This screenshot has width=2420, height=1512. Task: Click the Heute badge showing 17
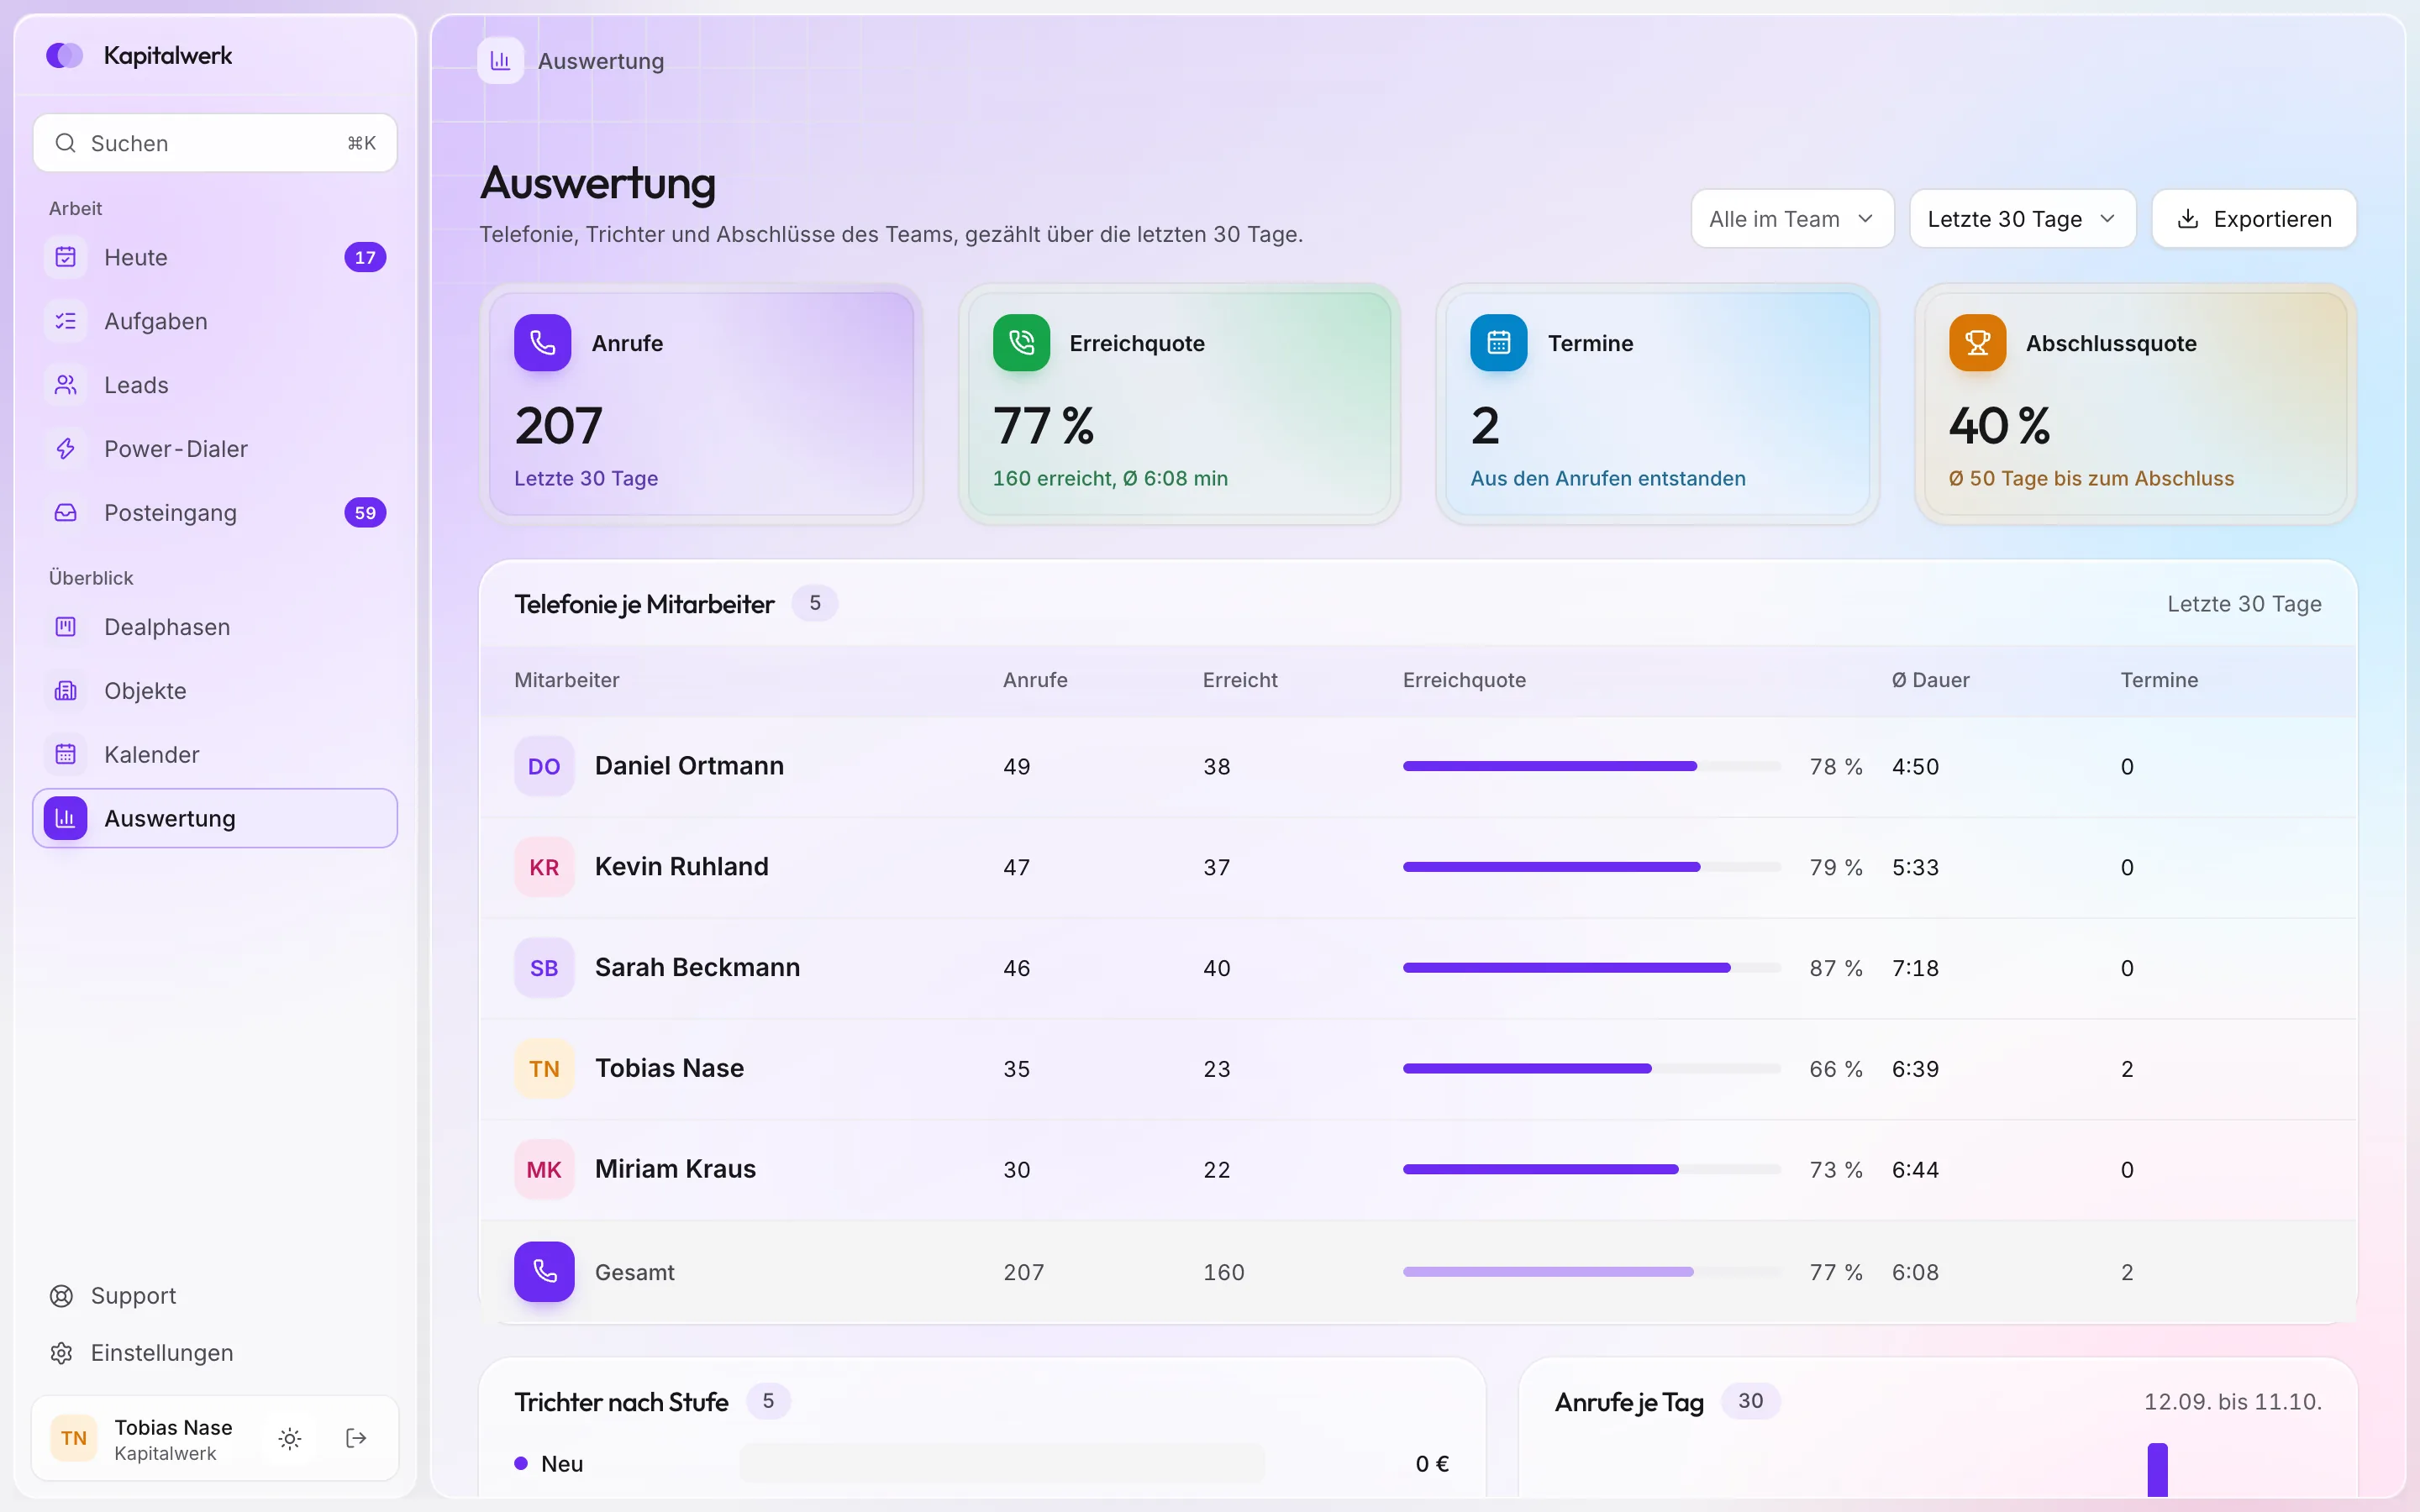[365, 257]
